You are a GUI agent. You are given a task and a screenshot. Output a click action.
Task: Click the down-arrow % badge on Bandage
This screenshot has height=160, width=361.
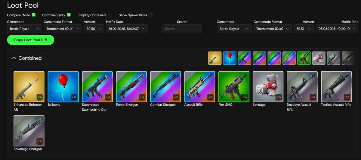point(279,97)
